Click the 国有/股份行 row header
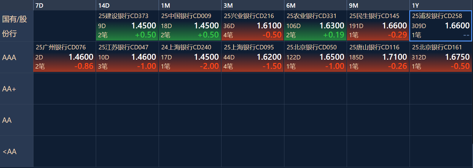 pyautogui.click(x=17, y=26)
